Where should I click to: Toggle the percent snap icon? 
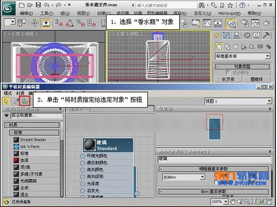click(81, 23)
